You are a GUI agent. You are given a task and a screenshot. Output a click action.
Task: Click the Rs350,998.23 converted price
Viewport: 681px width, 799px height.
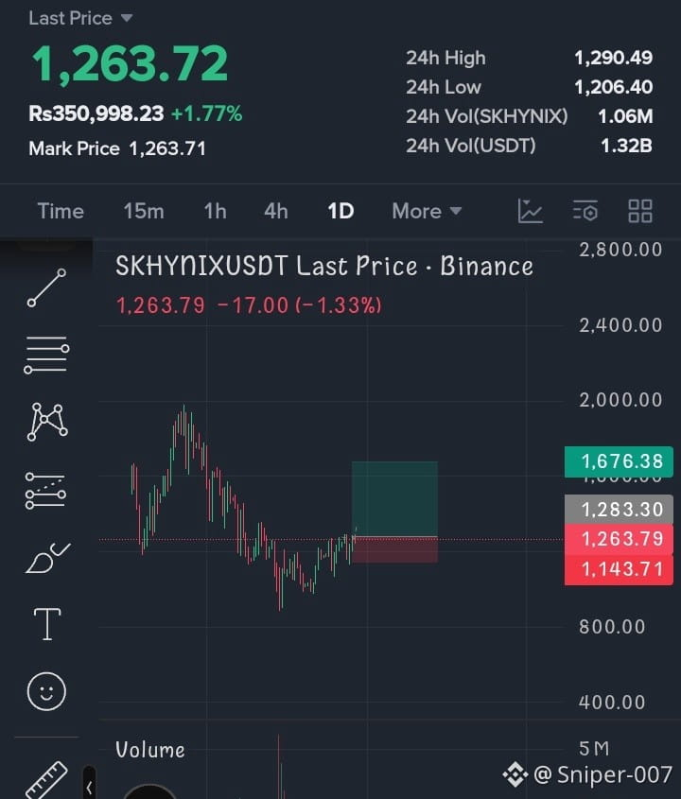click(96, 113)
